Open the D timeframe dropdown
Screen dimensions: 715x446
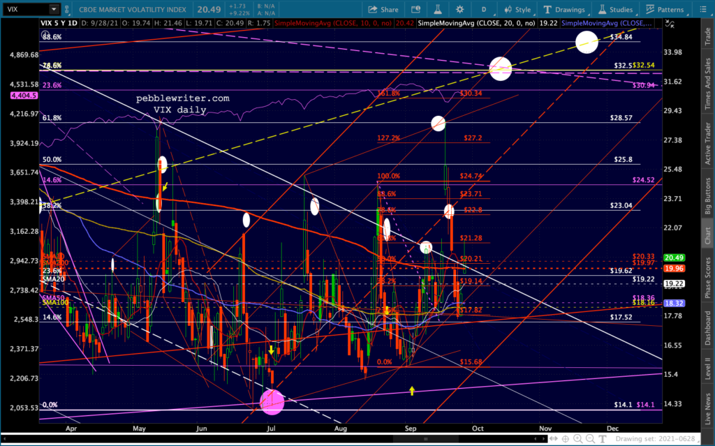pos(484,9)
